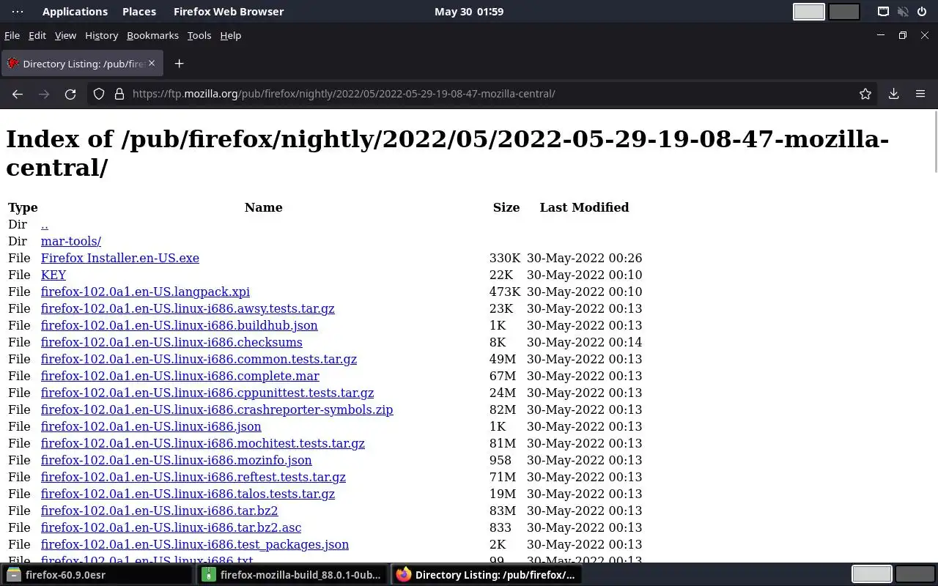Switch to firefox-60.9.esr taskbar window

point(97,575)
